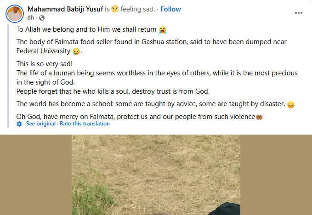This screenshot has height=215, width=312.
Task: Click the pensive emoji after "taught by disaster"
Action: pyautogui.click(x=290, y=104)
